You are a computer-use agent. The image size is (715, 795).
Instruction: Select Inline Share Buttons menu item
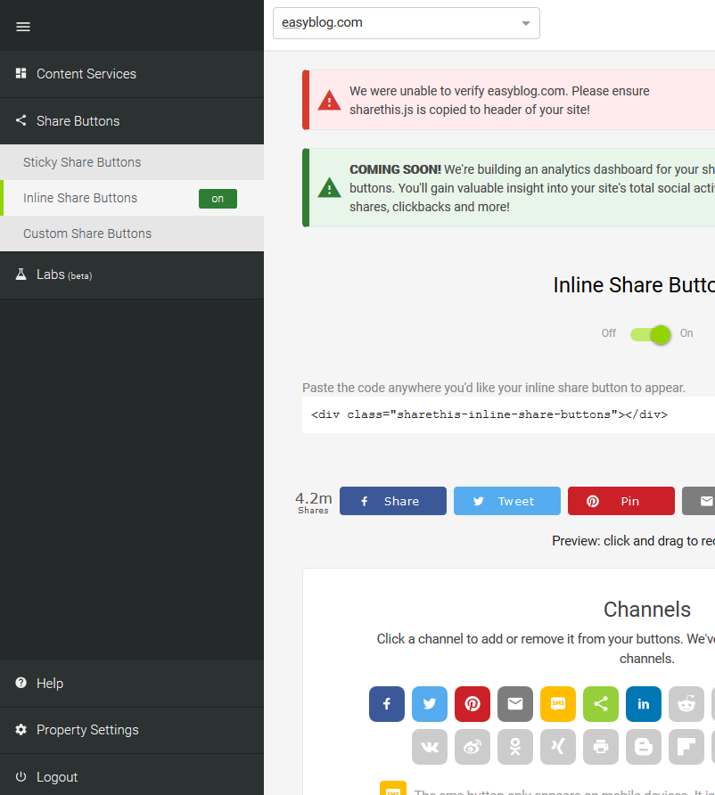[x=132, y=198]
